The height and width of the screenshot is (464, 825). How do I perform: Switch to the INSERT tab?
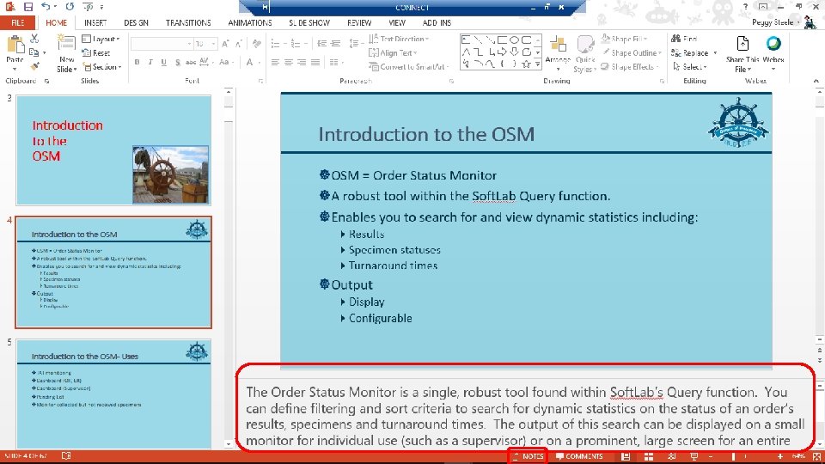coord(95,22)
